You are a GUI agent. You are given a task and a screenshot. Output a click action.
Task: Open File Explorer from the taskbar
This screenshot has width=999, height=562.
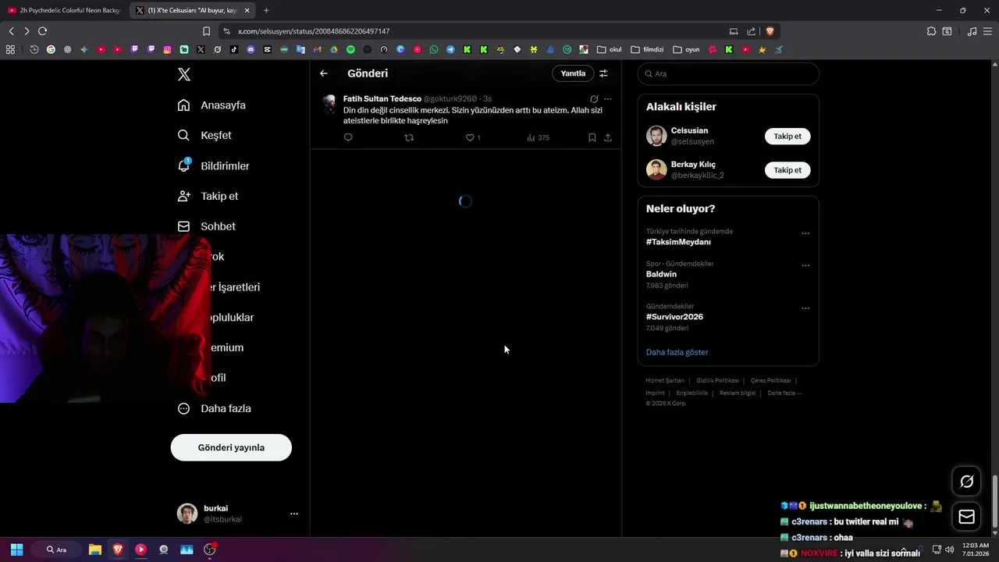[x=94, y=550]
